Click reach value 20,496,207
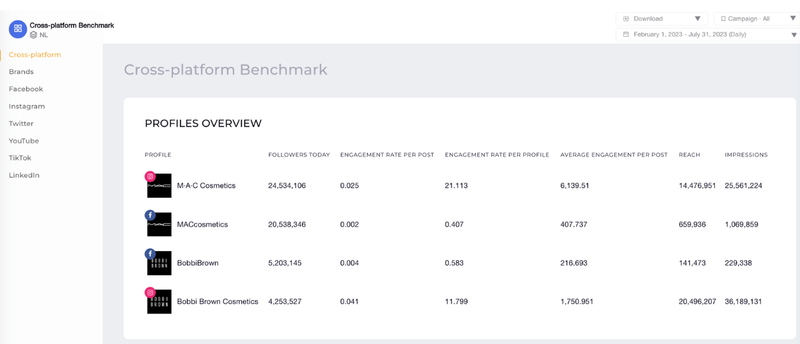Screen dimensions: 800x344 click(x=698, y=301)
